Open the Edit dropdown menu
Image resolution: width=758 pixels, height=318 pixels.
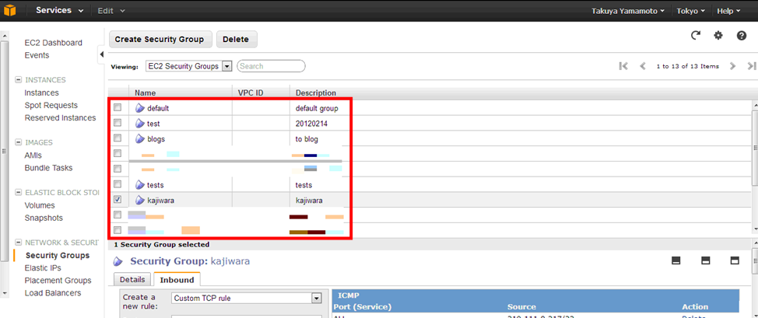tap(111, 11)
